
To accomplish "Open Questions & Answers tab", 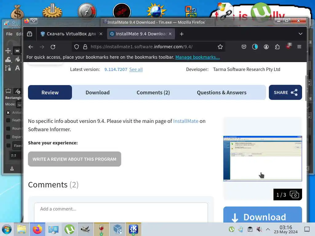I will point(221,92).
